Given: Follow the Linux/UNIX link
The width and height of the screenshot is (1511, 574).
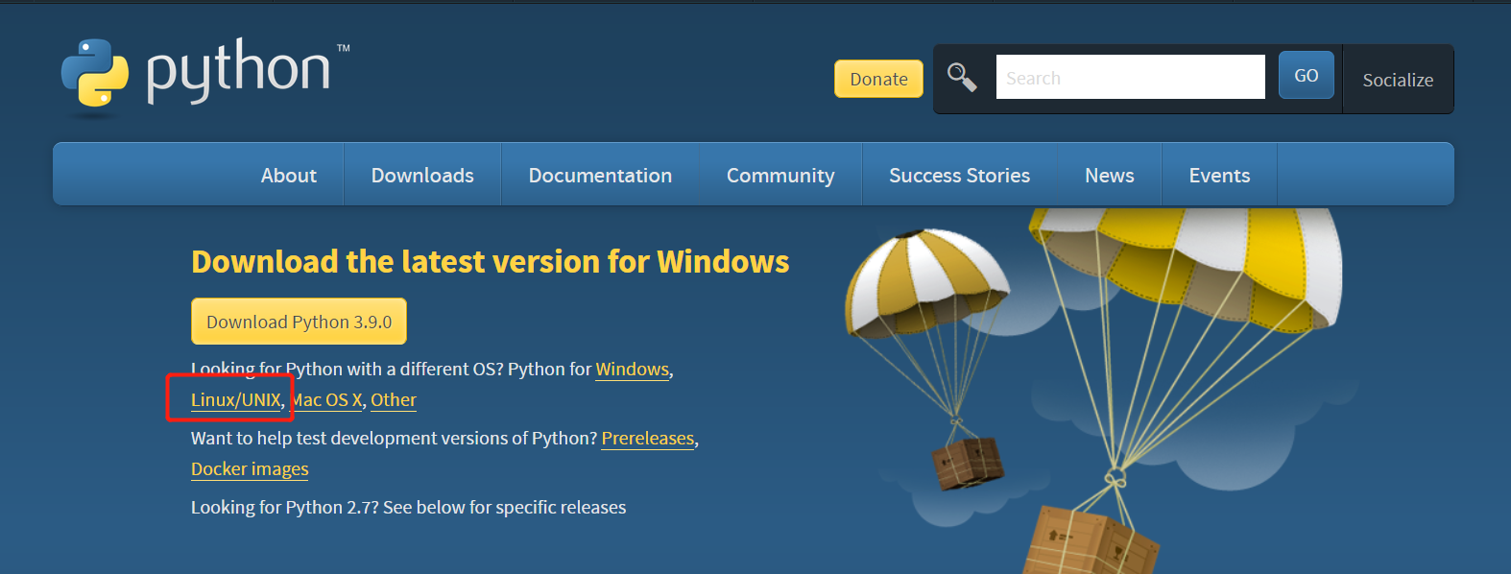Looking at the screenshot, I should pos(236,400).
